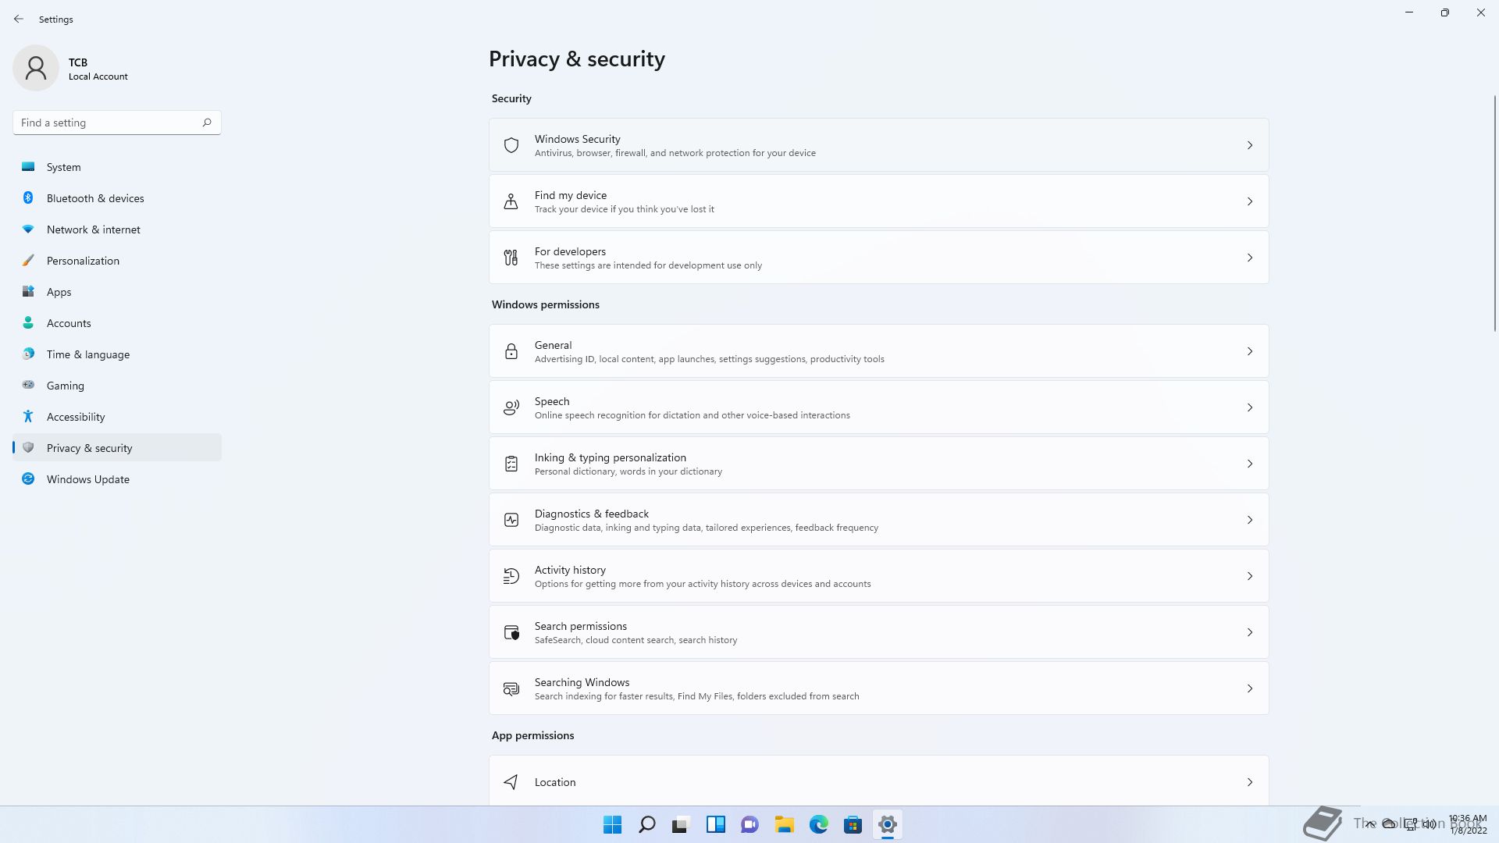Open the Windows Security settings row
The width and height of the screenshot is (1499, 843).
pyautogui.click(x=878, y=145)
